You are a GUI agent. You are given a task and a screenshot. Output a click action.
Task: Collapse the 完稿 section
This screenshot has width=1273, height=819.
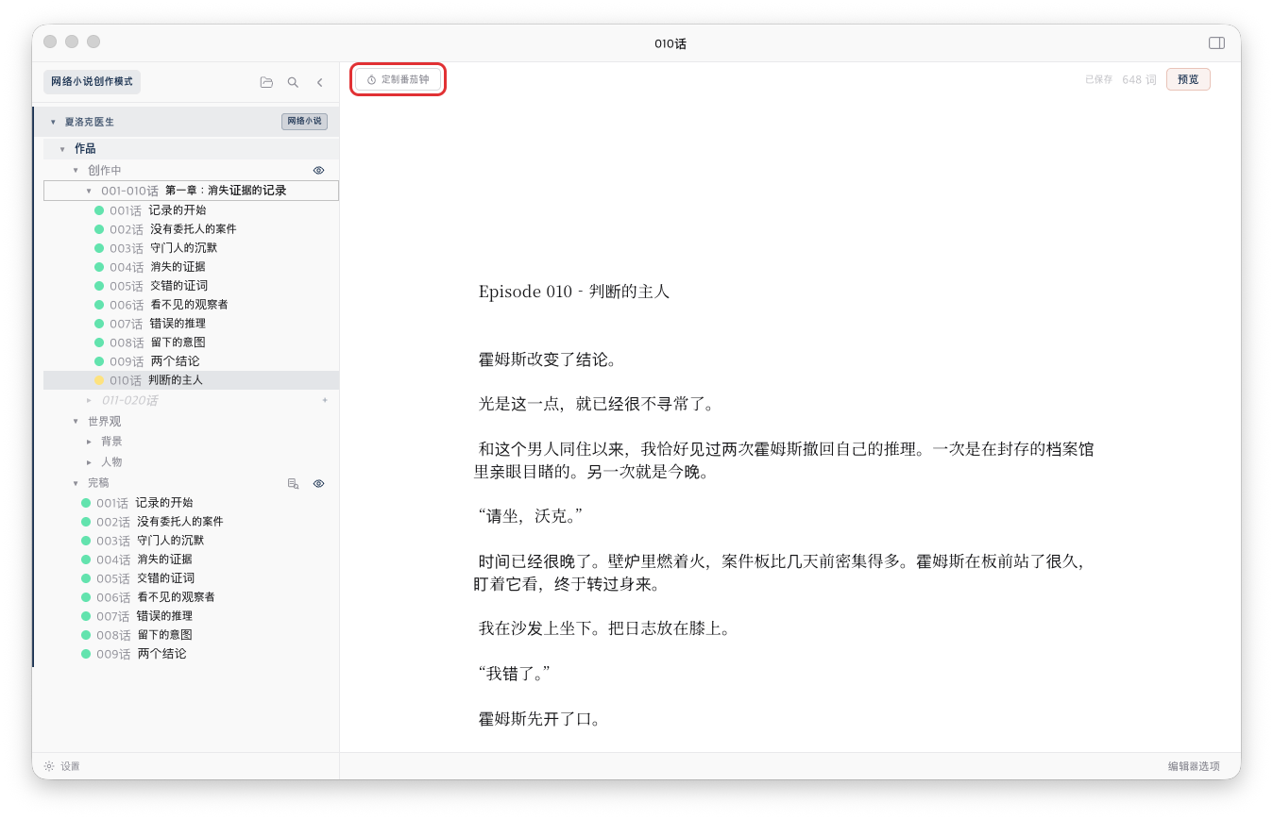click(76, 483)
